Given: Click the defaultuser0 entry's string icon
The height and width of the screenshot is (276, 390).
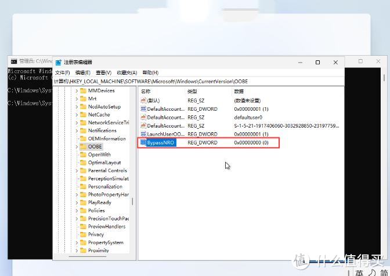Looking at the screenshot, I should pyautogui.click(x=143, y=117).
